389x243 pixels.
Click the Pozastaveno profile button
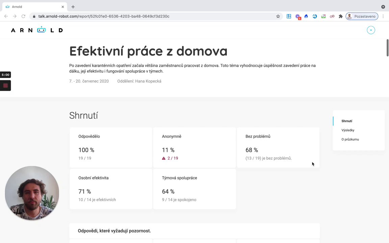tap(362, 16)
